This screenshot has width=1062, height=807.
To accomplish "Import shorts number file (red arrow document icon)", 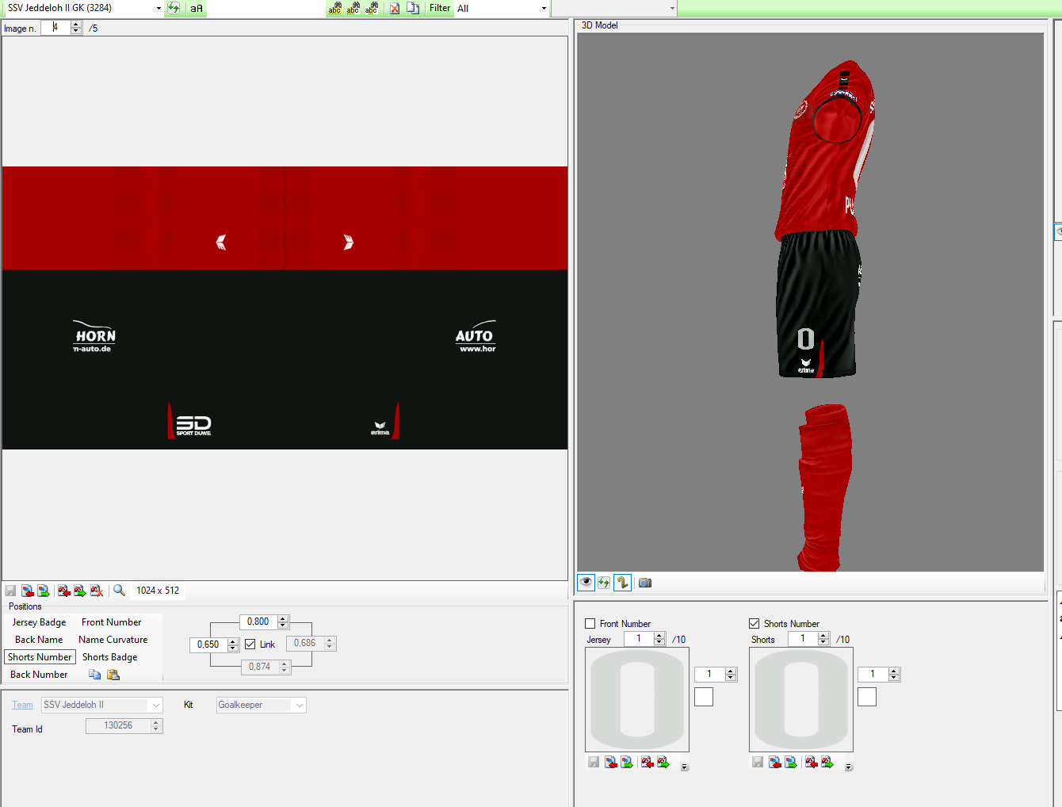I will tap(812, 762).
